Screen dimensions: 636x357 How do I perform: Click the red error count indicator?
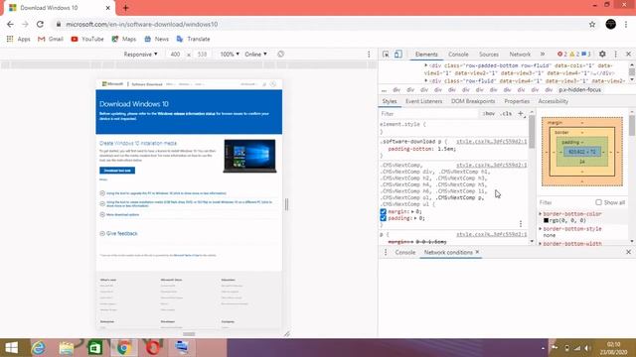562,54
